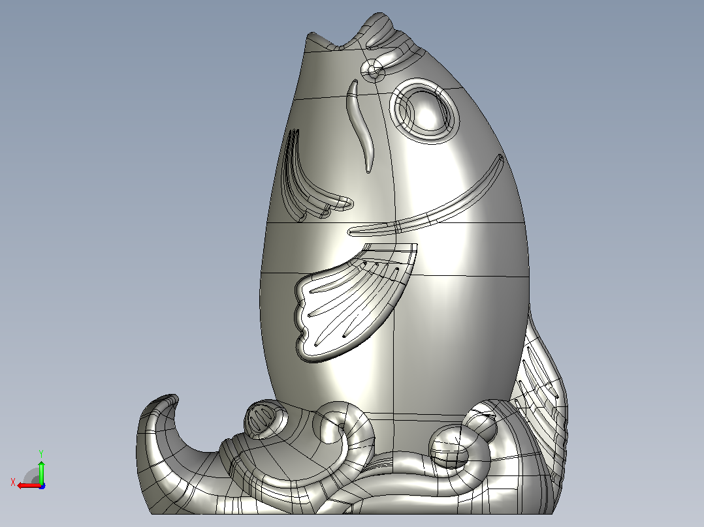Click the blue Z axis dot on the triad
Image resolution: width=704 pixels, height=527 pixels.
click(42, 486)
